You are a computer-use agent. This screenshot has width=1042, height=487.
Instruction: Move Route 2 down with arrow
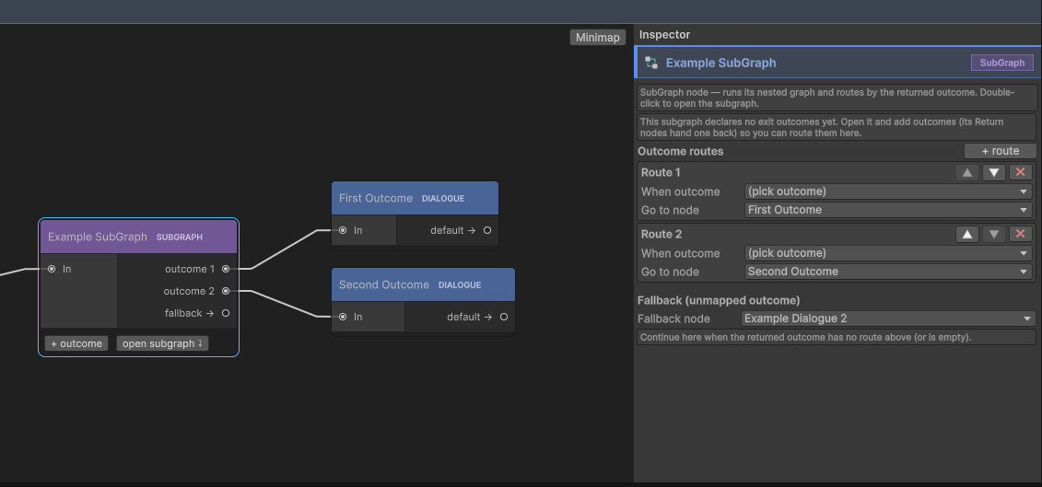tap(993, 234)
